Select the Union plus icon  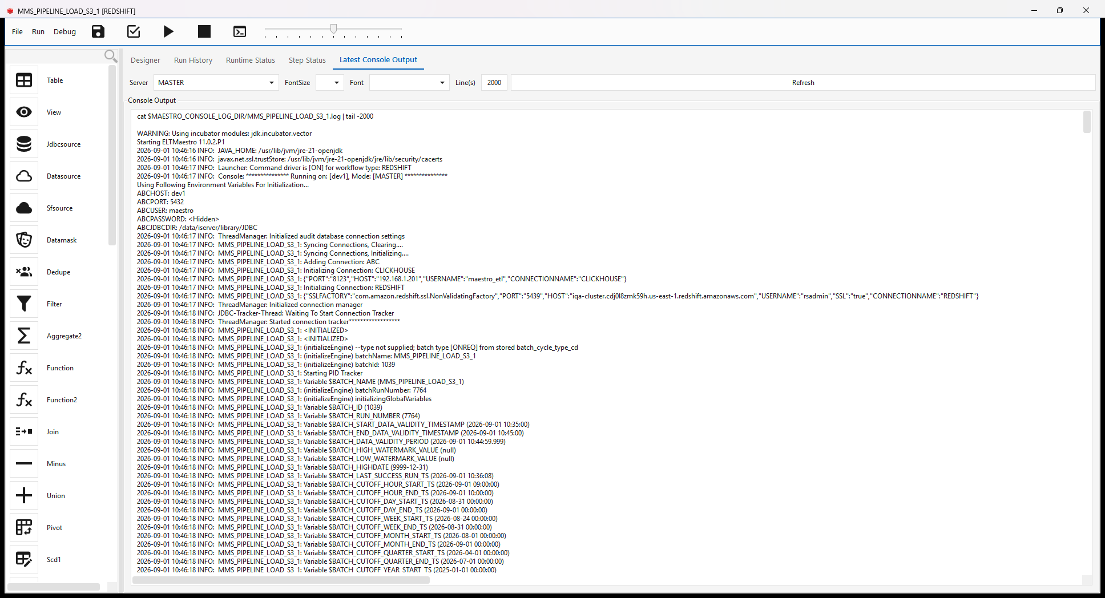[24, 496]
